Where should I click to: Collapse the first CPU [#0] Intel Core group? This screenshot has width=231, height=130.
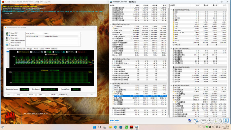(x=111, y=24)
